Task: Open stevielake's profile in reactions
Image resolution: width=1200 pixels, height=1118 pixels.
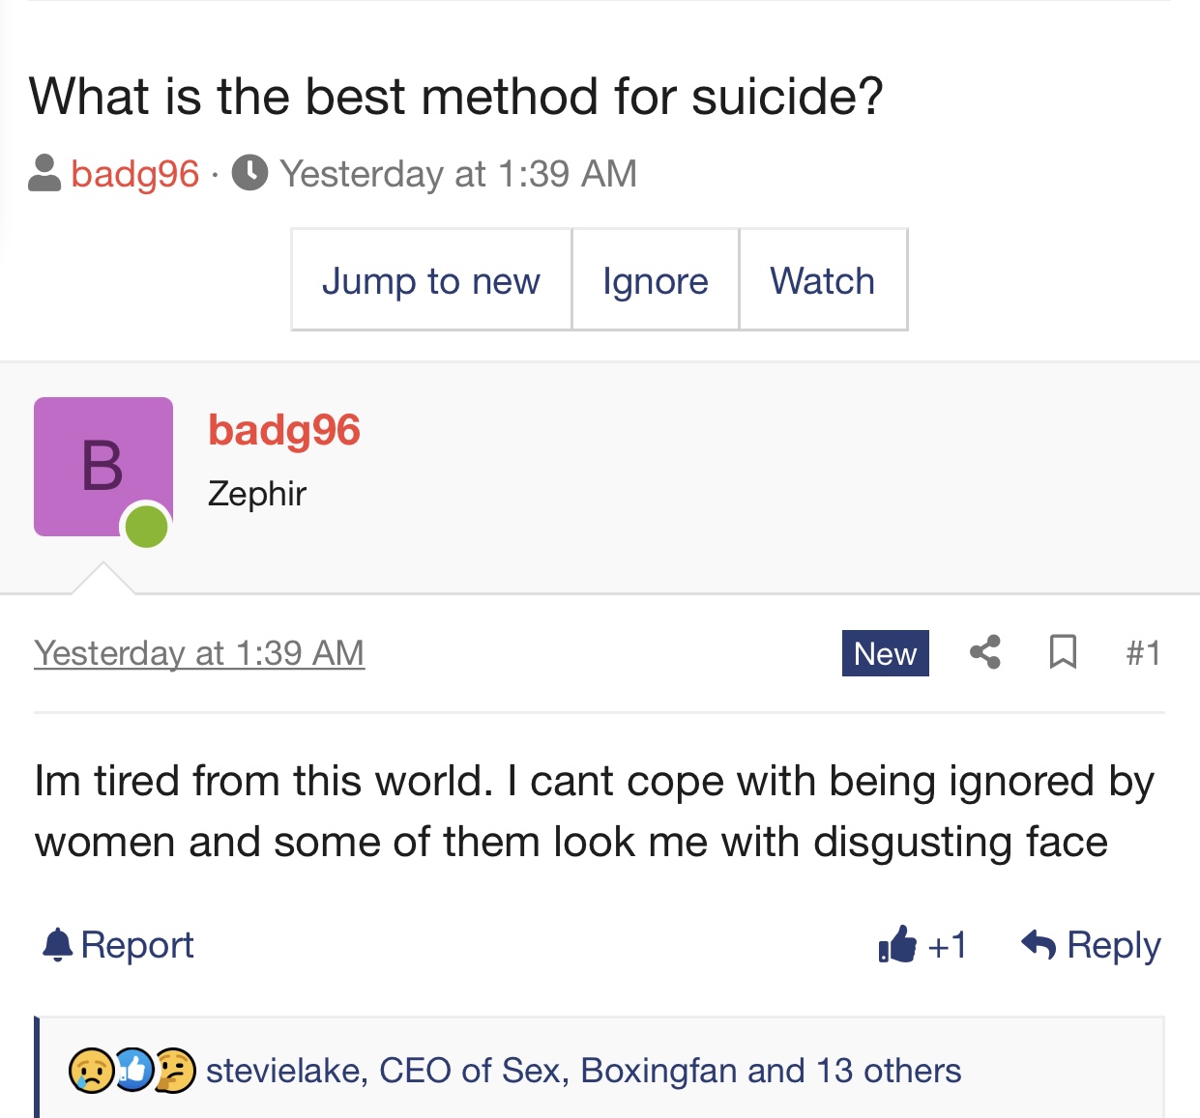Action: coord(284,1071)
